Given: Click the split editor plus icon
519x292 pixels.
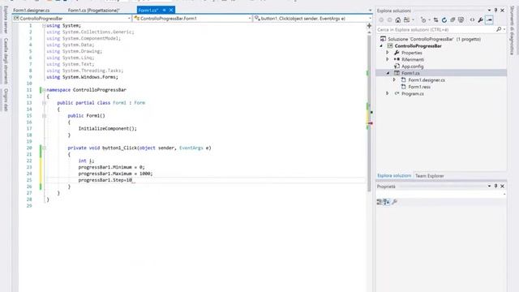Looking at the screenshot, I should coord(369,26).
